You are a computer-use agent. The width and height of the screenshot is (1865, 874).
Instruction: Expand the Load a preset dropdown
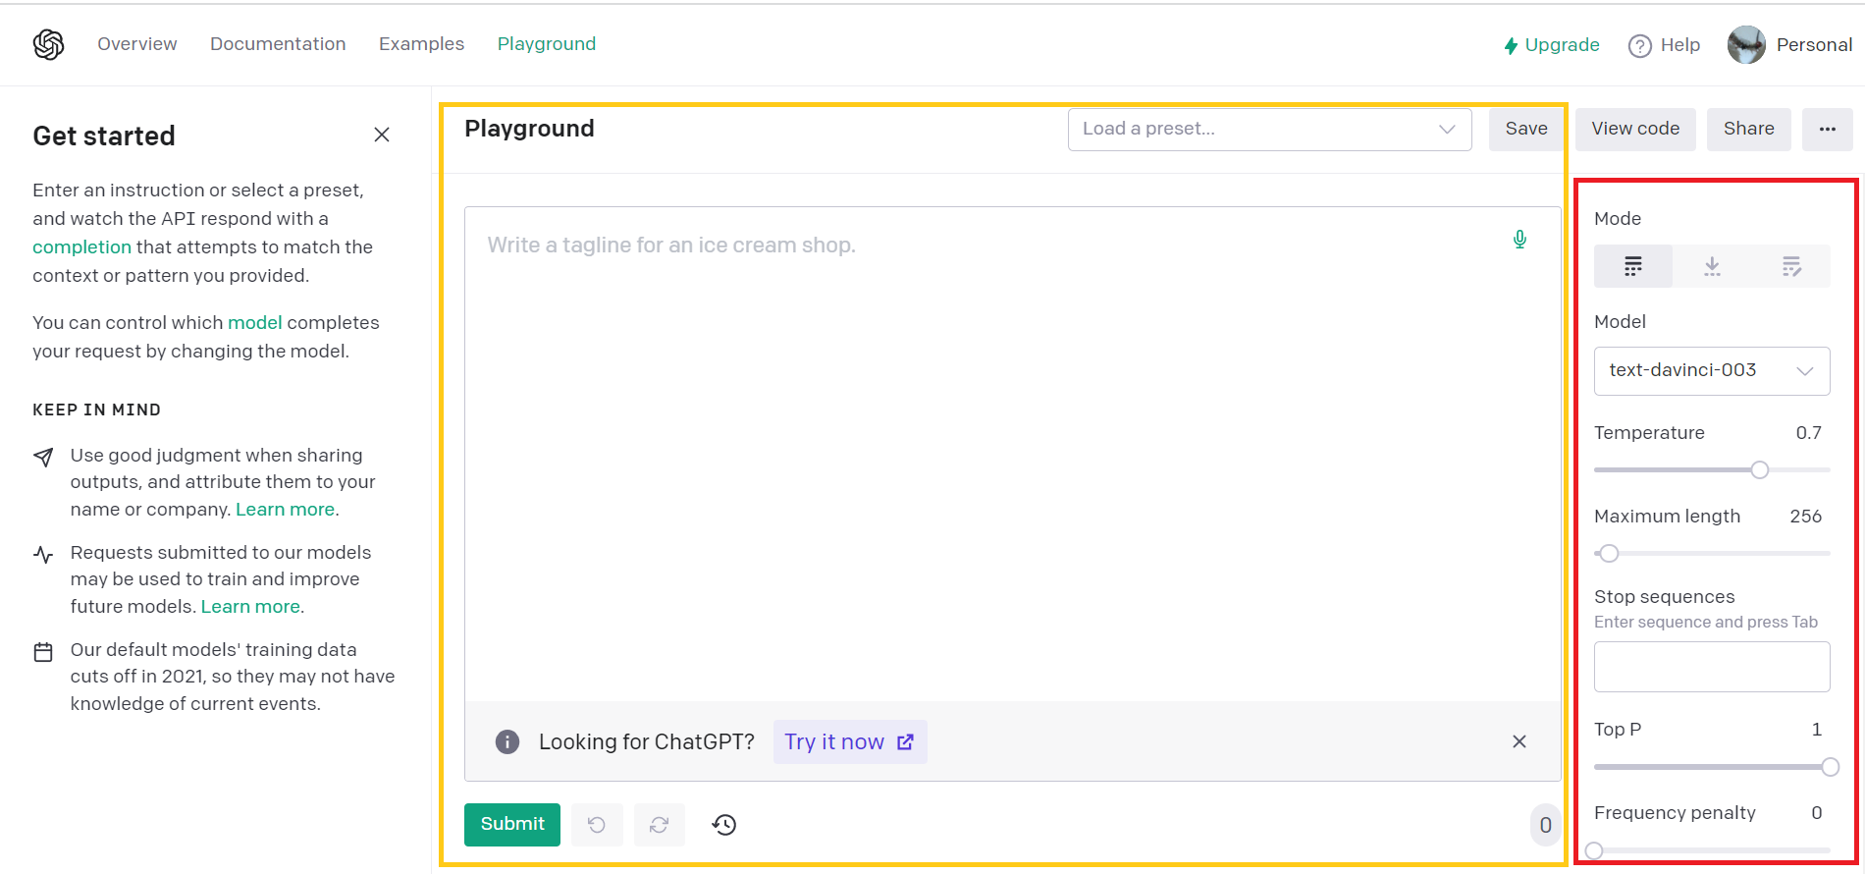1269,129
